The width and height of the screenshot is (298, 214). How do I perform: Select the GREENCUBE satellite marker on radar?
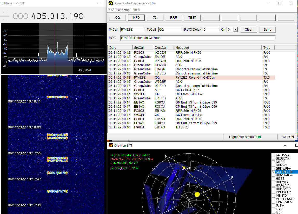184,168
